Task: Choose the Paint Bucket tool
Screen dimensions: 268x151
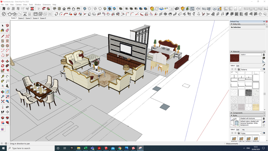Action: (3, 30)
